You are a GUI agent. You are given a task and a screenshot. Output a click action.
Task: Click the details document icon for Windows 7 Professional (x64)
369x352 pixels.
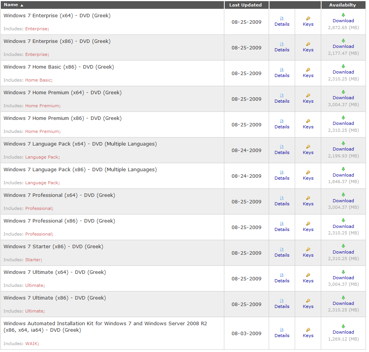tap(282, 198)
